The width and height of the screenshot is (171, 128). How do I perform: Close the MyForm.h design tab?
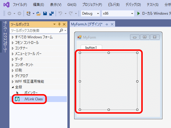point(112,24)
